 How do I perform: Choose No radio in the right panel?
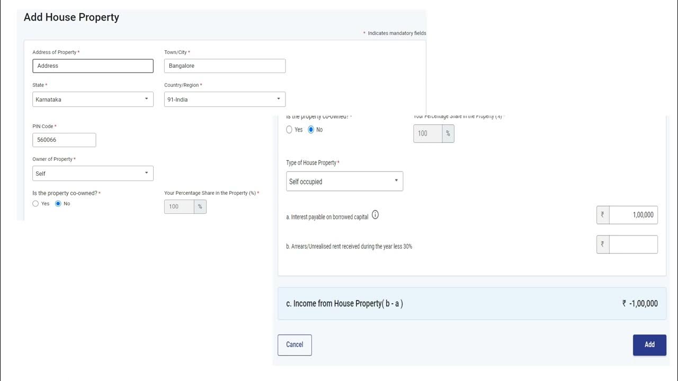click(311, 130)
